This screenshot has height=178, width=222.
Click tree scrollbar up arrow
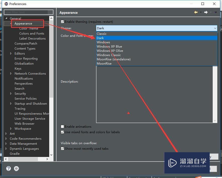point(51,18)
